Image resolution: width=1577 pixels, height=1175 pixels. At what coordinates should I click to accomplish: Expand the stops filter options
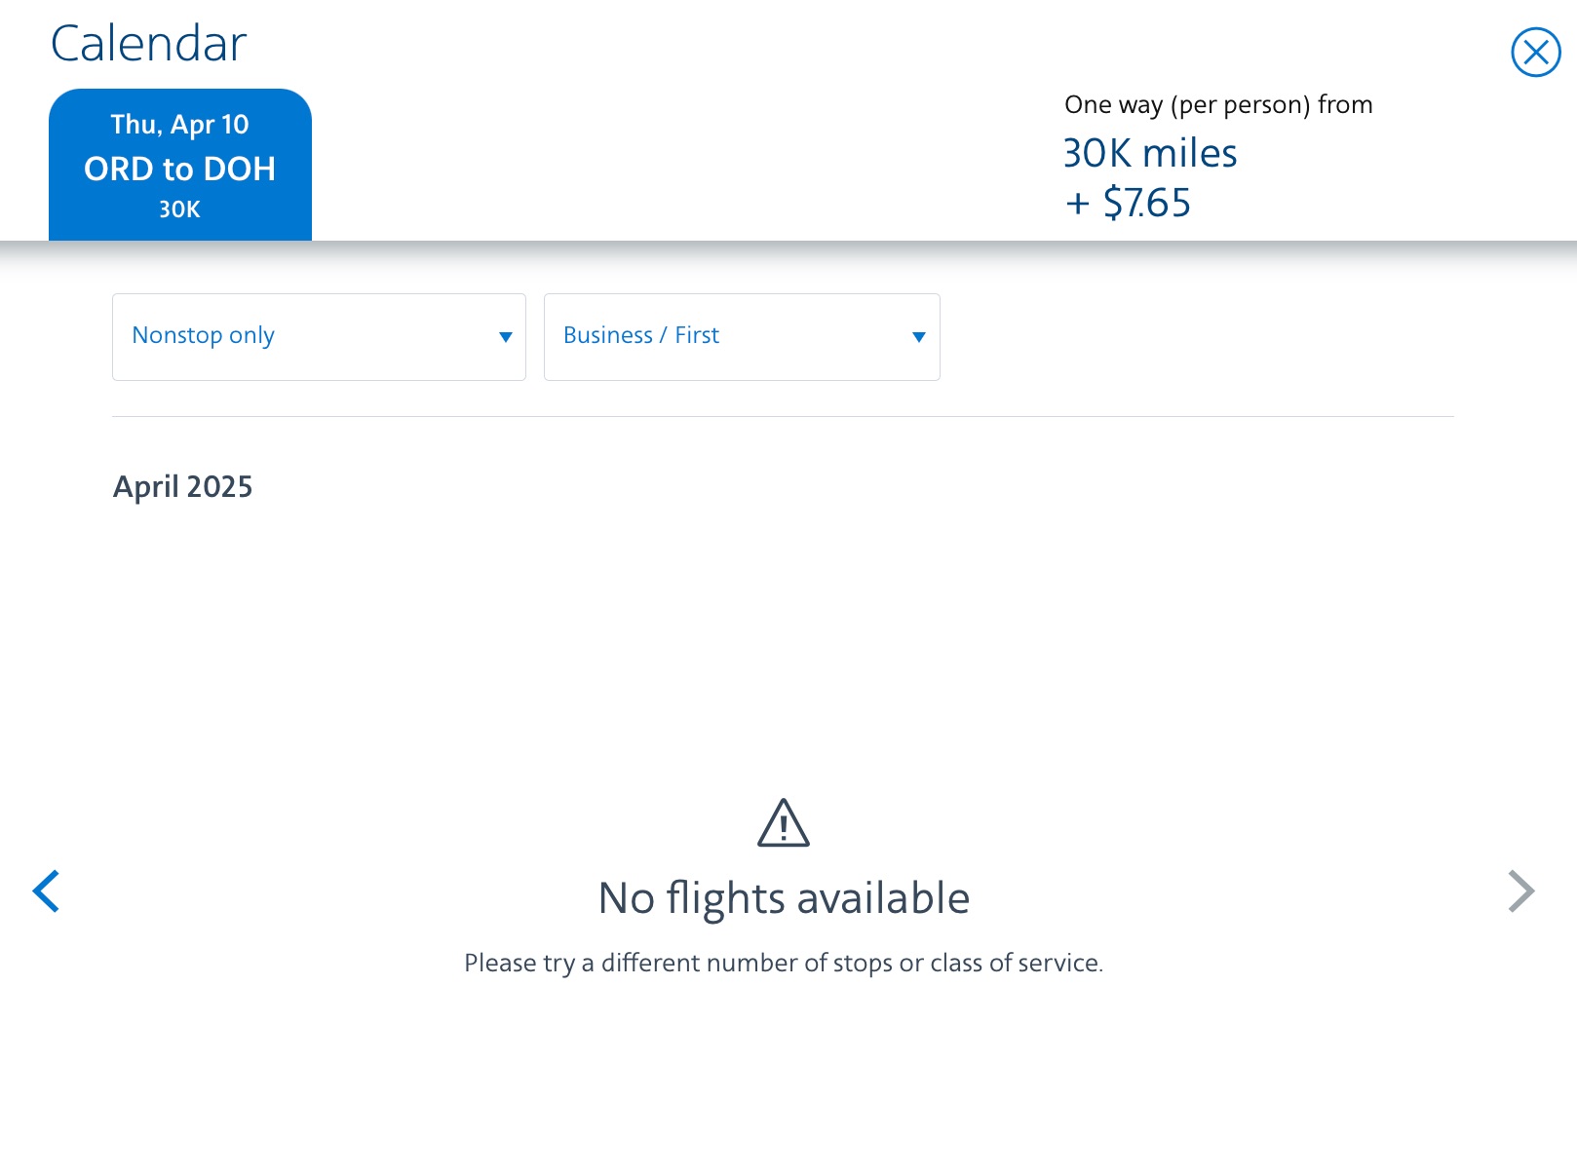coord(319,336)
